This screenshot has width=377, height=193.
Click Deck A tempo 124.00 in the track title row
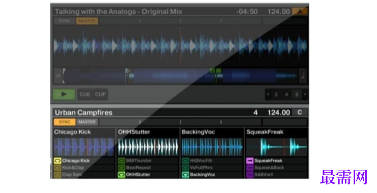pos(279,12)
